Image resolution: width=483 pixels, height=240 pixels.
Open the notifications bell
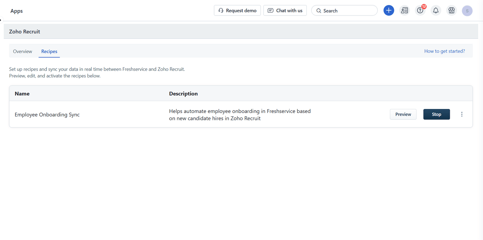tap(436, 10)
